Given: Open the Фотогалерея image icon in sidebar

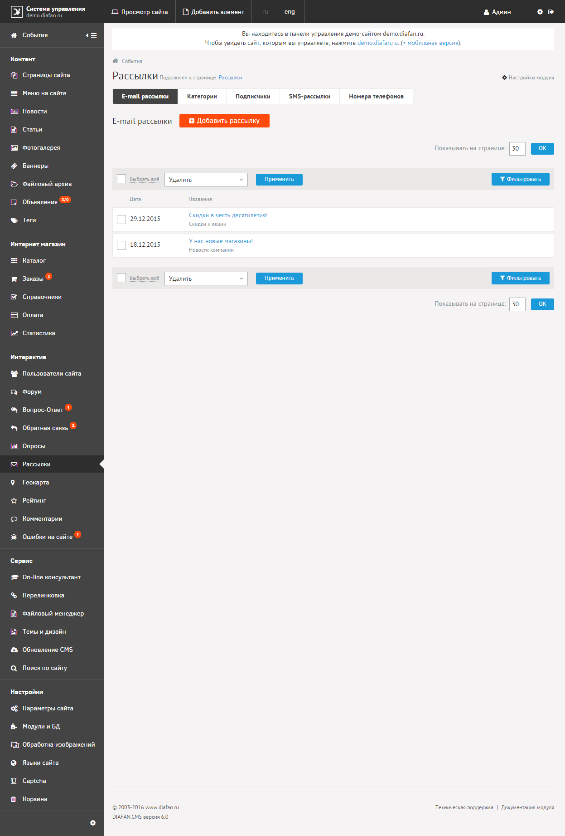Looking at the screenshot, I should coord(14,148).
